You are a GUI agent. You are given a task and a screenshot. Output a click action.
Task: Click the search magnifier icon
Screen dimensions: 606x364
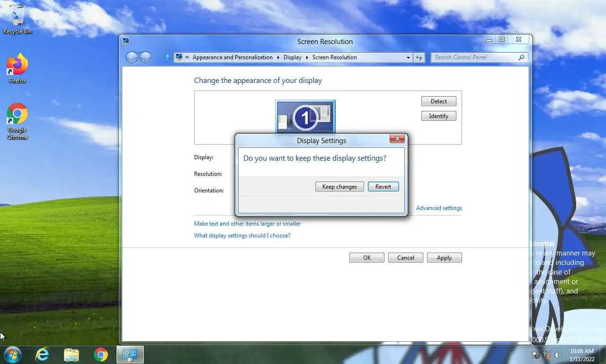coord(521,57)
